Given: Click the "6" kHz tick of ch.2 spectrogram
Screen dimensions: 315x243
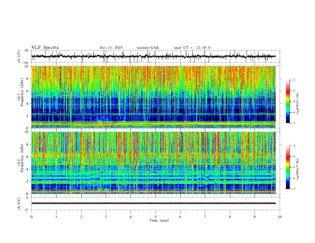Looking at the screenshot, I should coord(28,157).
